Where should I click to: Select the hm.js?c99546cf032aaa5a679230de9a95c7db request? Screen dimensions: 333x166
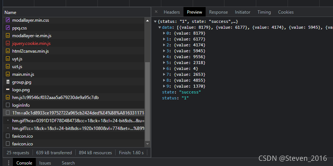(74, 98)
